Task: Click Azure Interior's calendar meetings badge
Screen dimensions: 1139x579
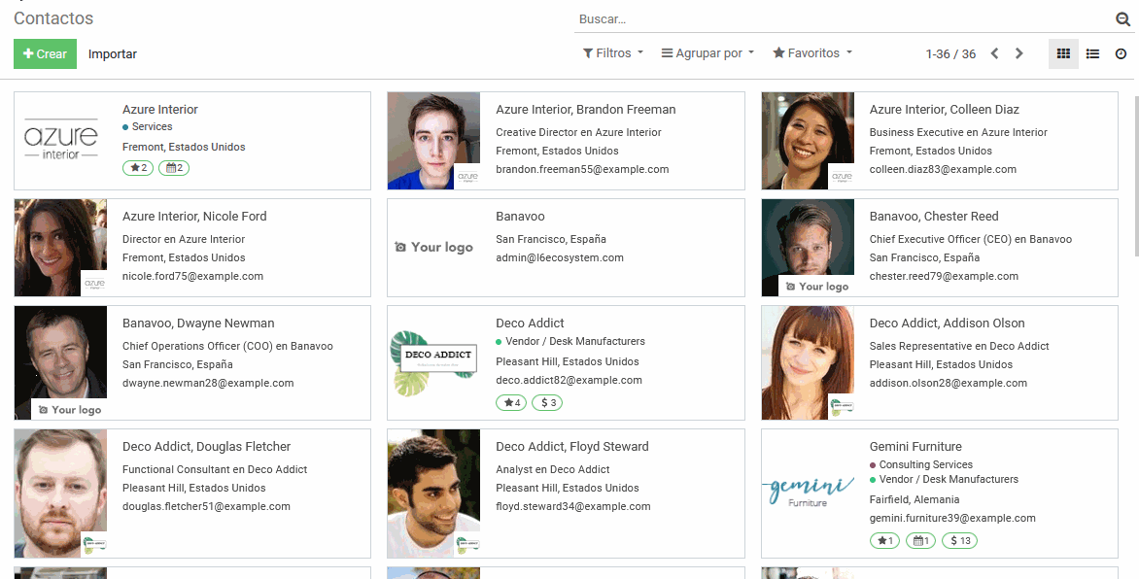Action: pos(174,168)
